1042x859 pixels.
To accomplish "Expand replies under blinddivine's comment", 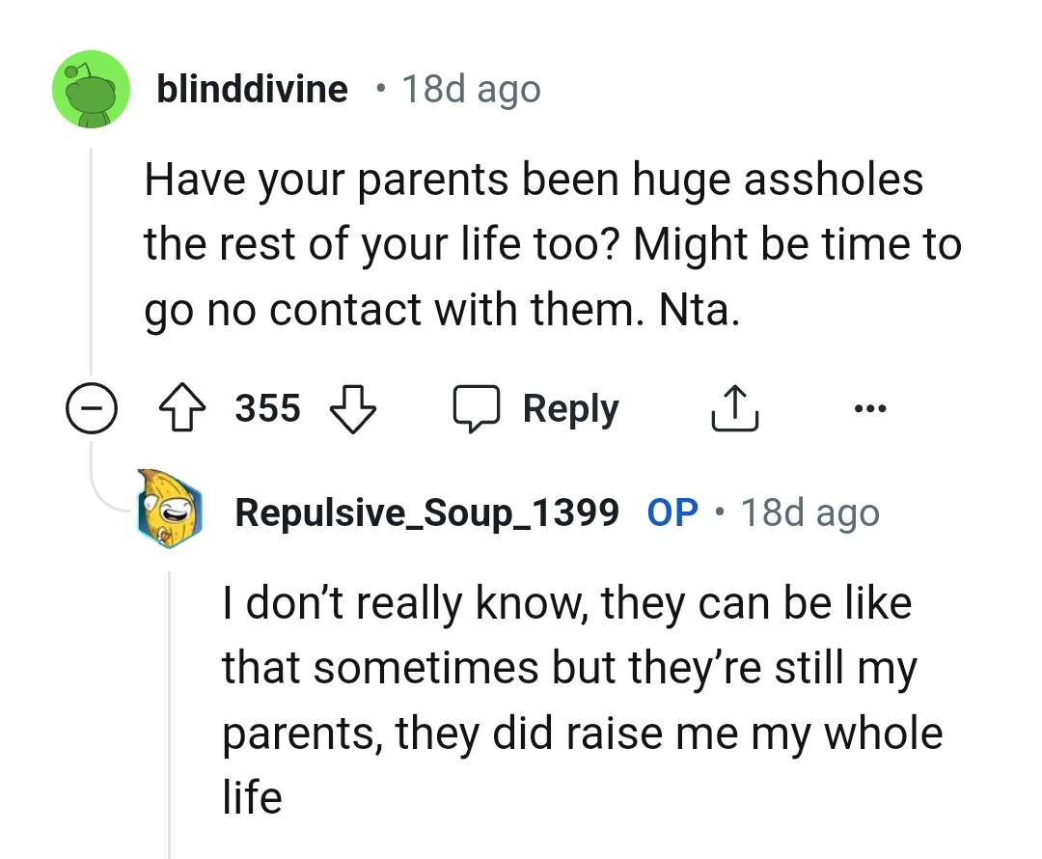I will [x=92, y=407].
